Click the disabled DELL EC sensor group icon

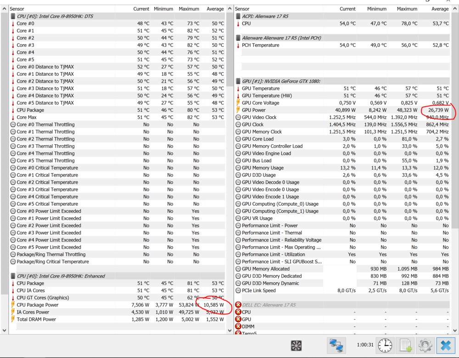(238, 305)
